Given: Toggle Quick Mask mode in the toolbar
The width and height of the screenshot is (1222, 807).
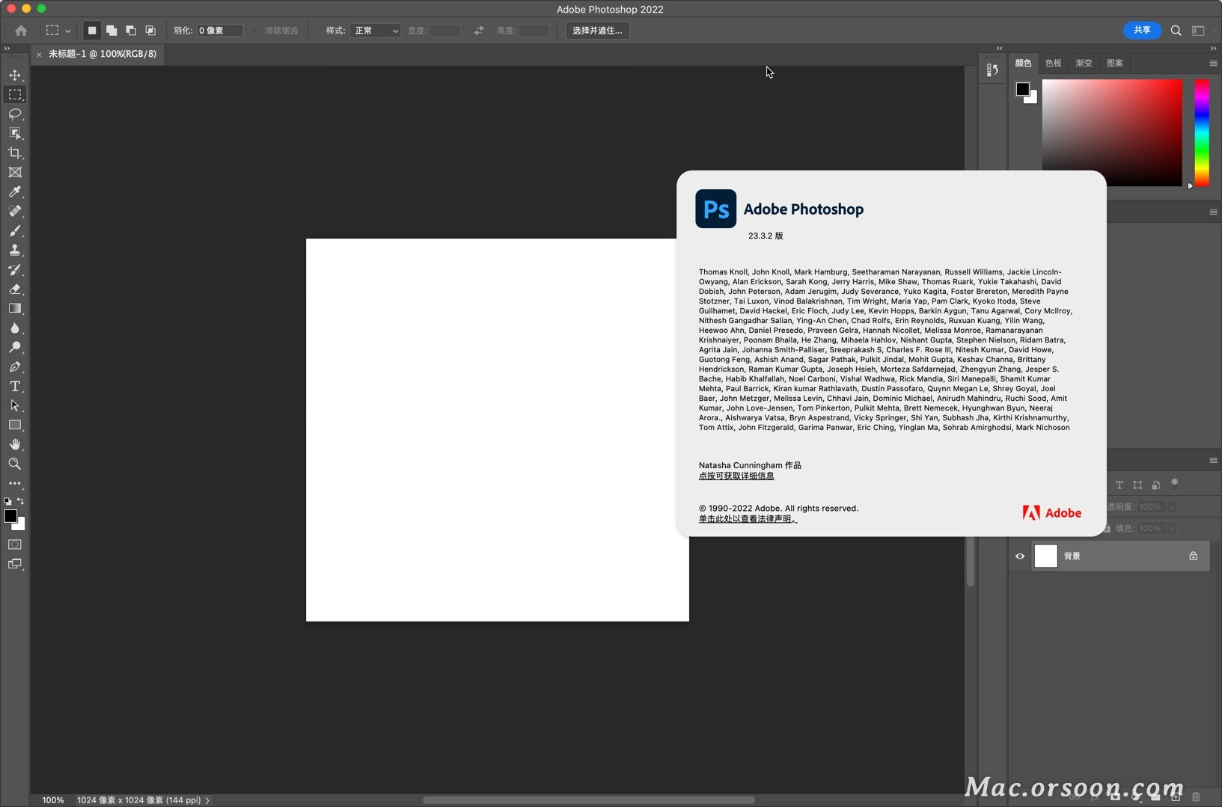Looking at the screenshot, I should (x=15, y=544).
